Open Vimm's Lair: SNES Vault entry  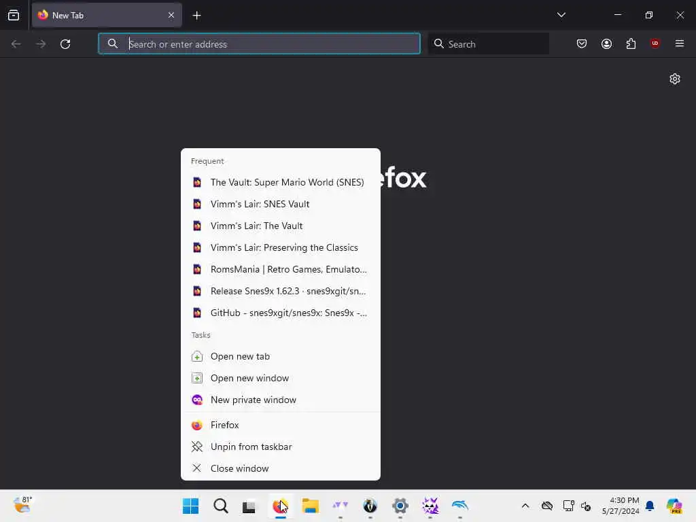(x=281, y=204)
